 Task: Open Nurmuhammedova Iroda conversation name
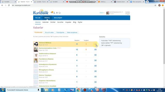(x=48, y=48)
